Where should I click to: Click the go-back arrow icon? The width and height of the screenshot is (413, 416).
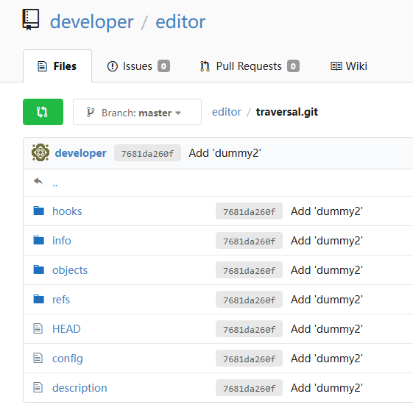[38, 181]
